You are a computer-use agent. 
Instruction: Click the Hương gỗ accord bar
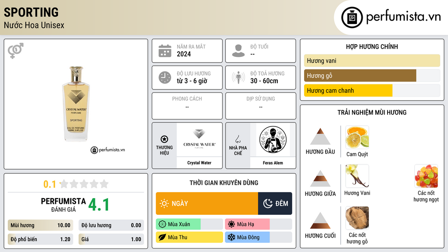coord(372,76)
